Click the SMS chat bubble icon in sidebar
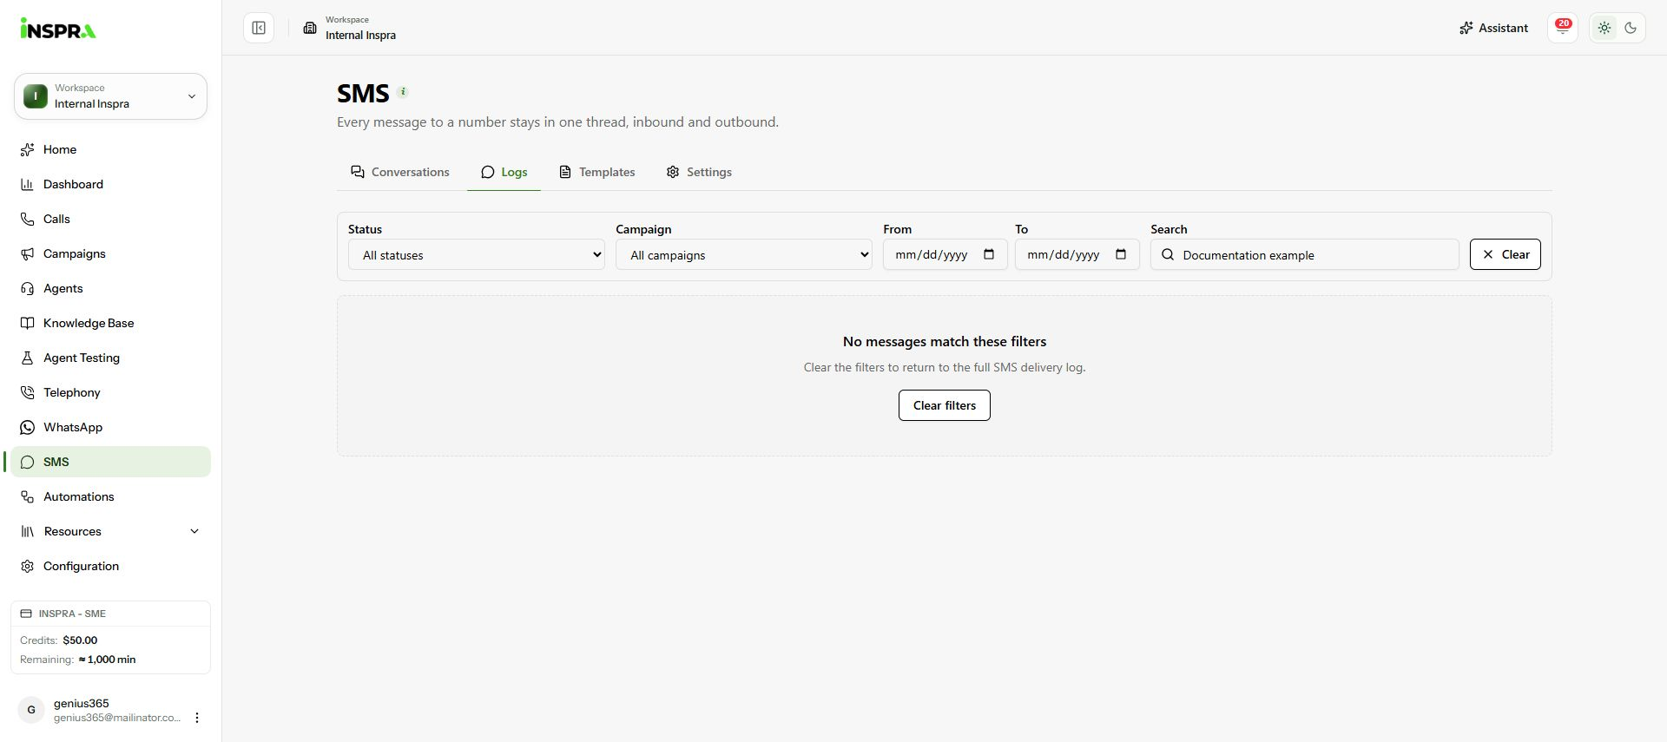Screen dimensions: 1667x742 click(x=27, y=462)
